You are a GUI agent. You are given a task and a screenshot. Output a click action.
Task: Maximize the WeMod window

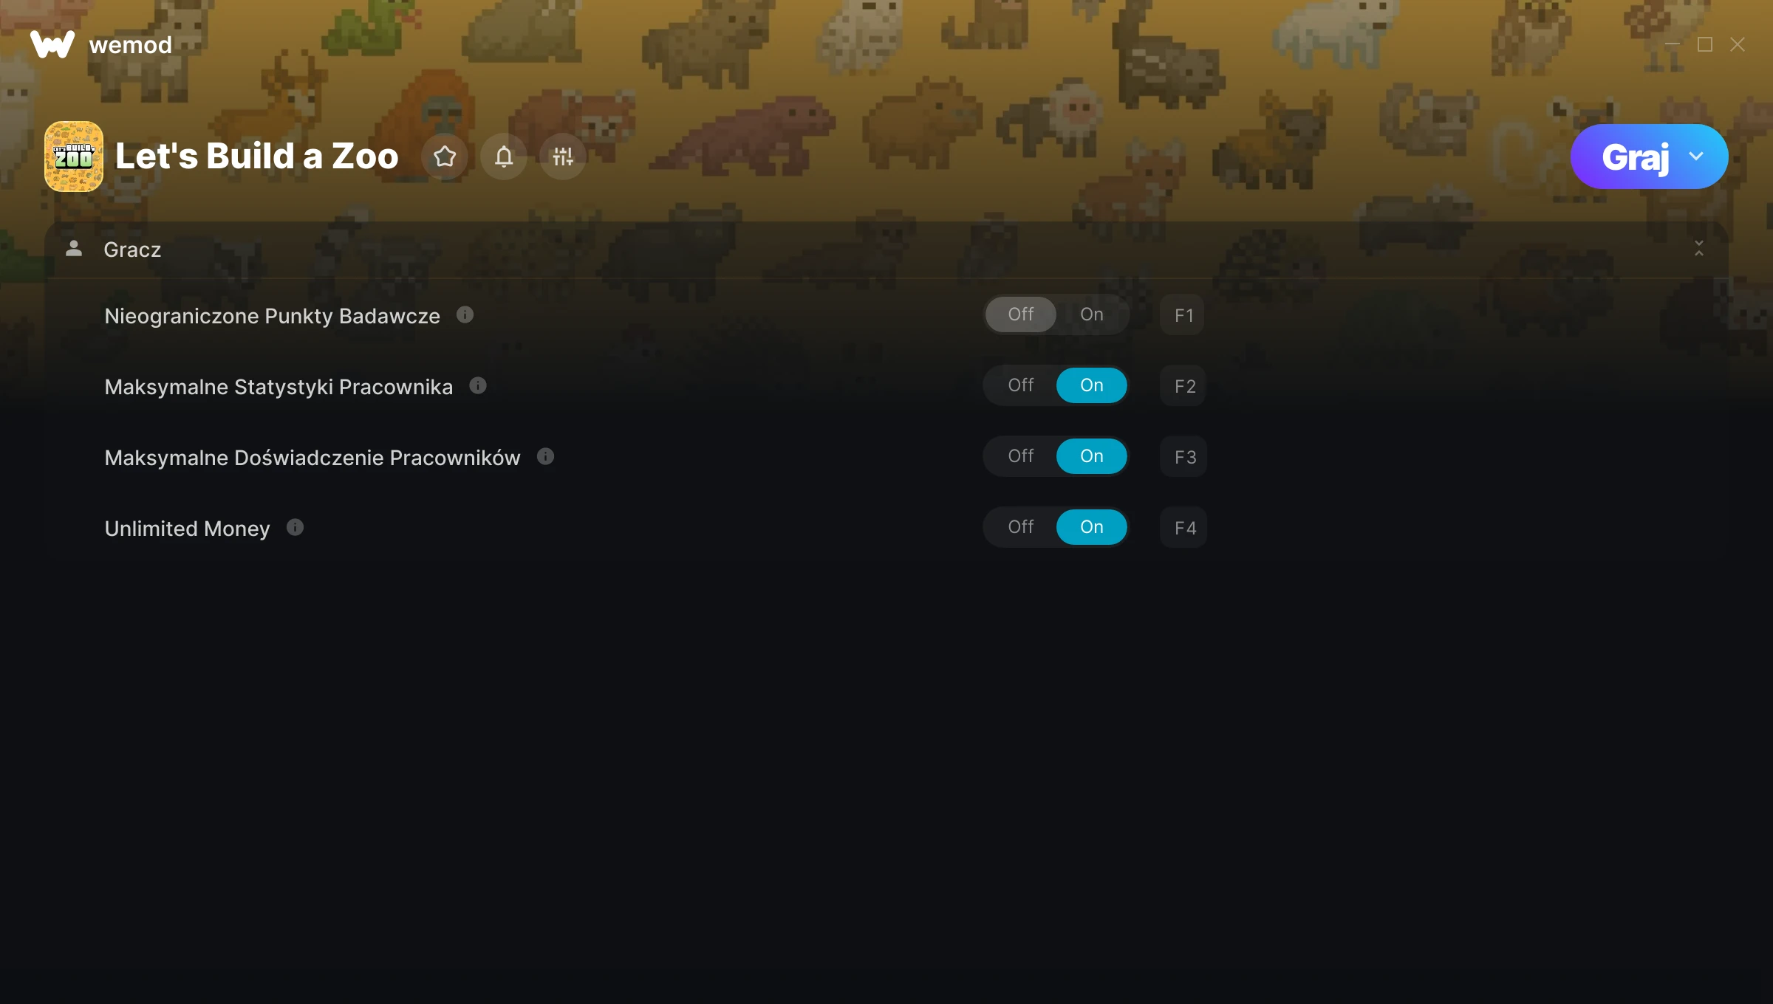[x=1705, y=45]
